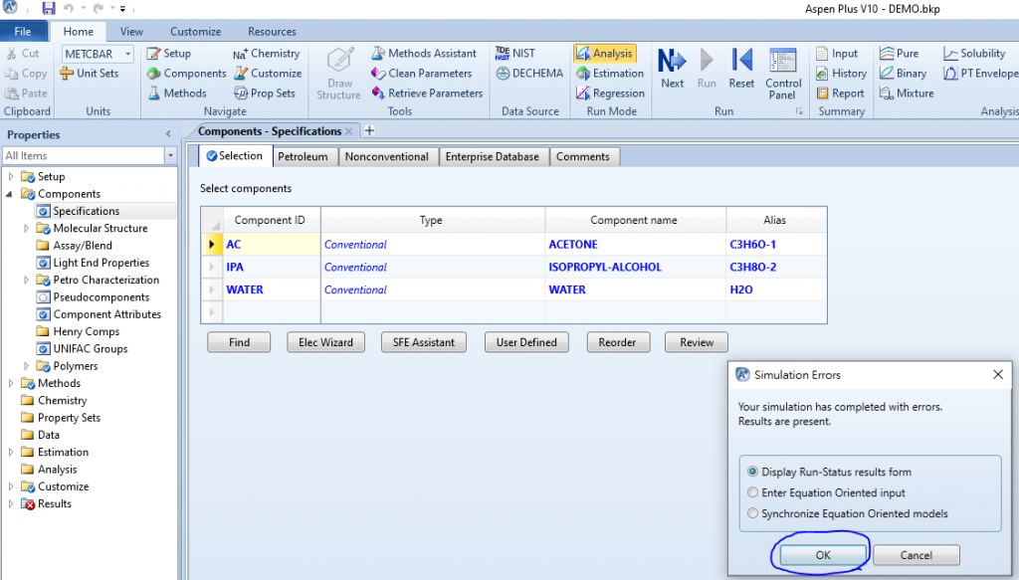Open the Report summary

click(840, 93)
